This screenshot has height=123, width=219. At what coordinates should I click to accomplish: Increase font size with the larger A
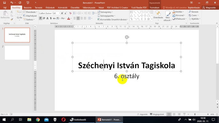pyautogui.click(x=62, y=13)
